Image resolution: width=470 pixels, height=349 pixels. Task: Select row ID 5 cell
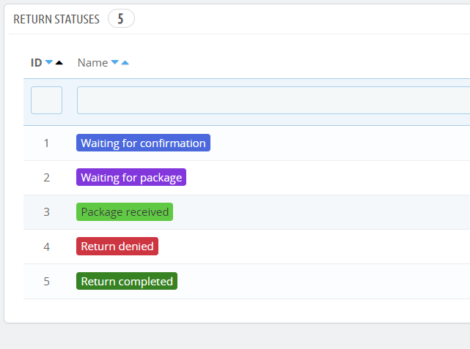[x=46, y=281]
